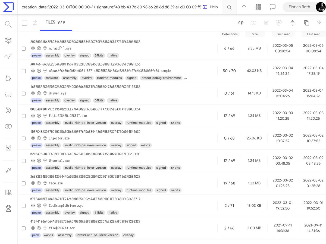The height and width of the screenshot is (244, 326).
Task: Click the two-circle intersection toolbar icon
Action: point(253,23)
